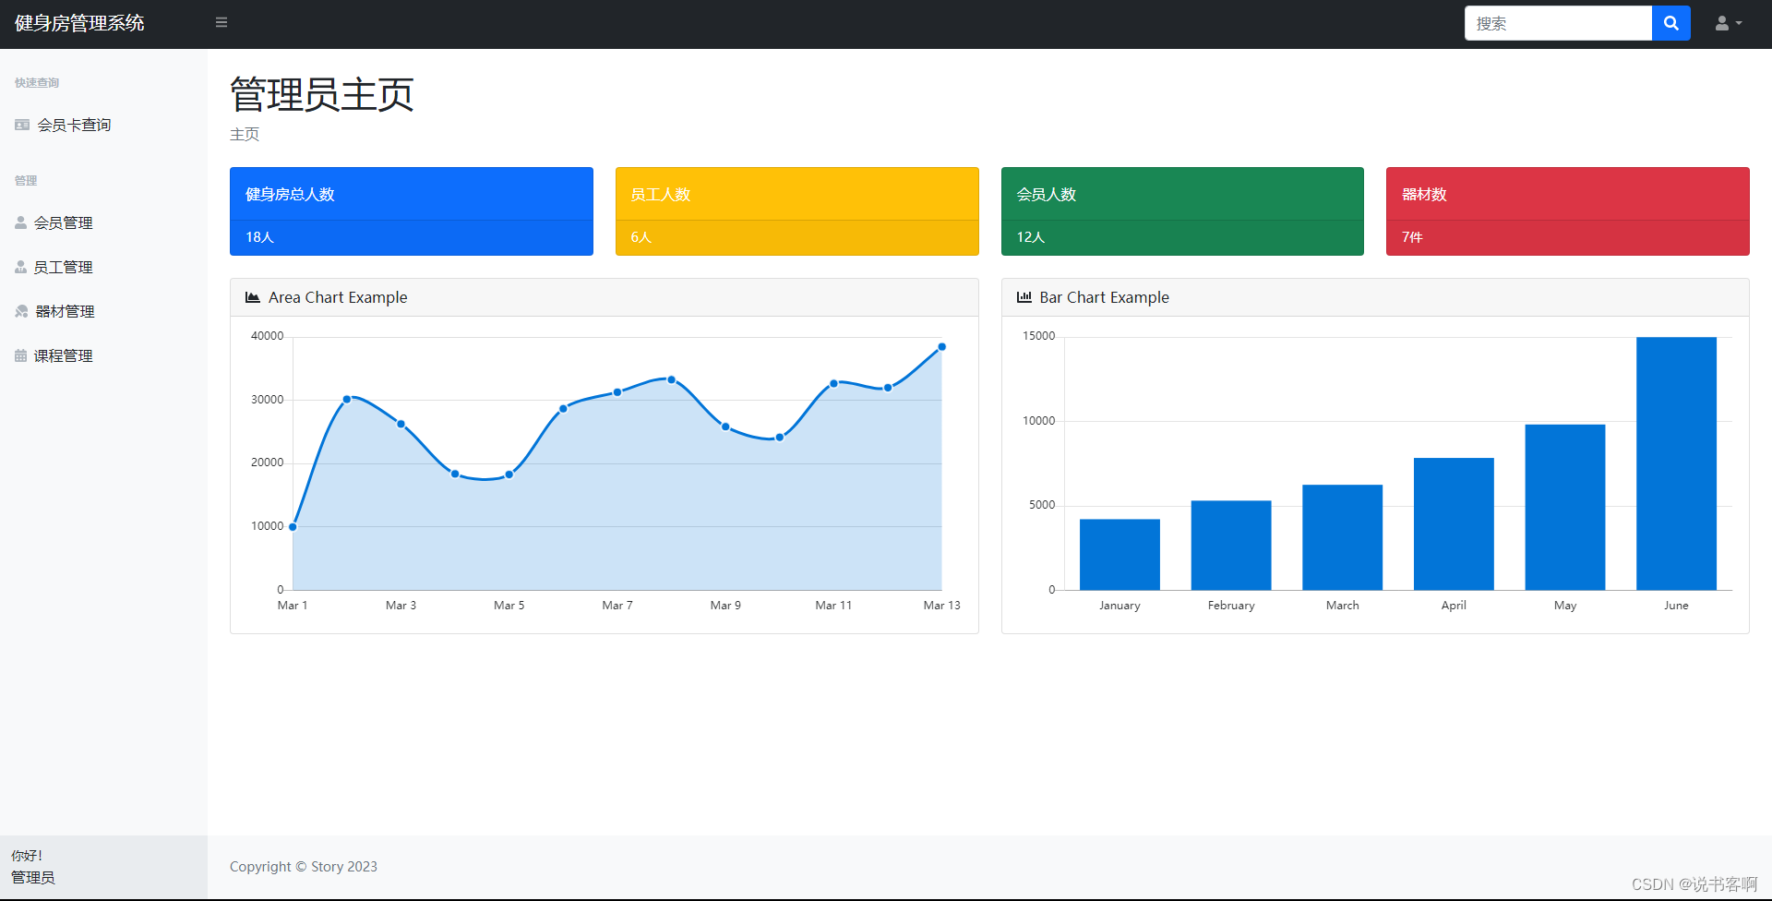Click the March bar
Viewport: 1772px width, 901px height.
pos(1343,537)
